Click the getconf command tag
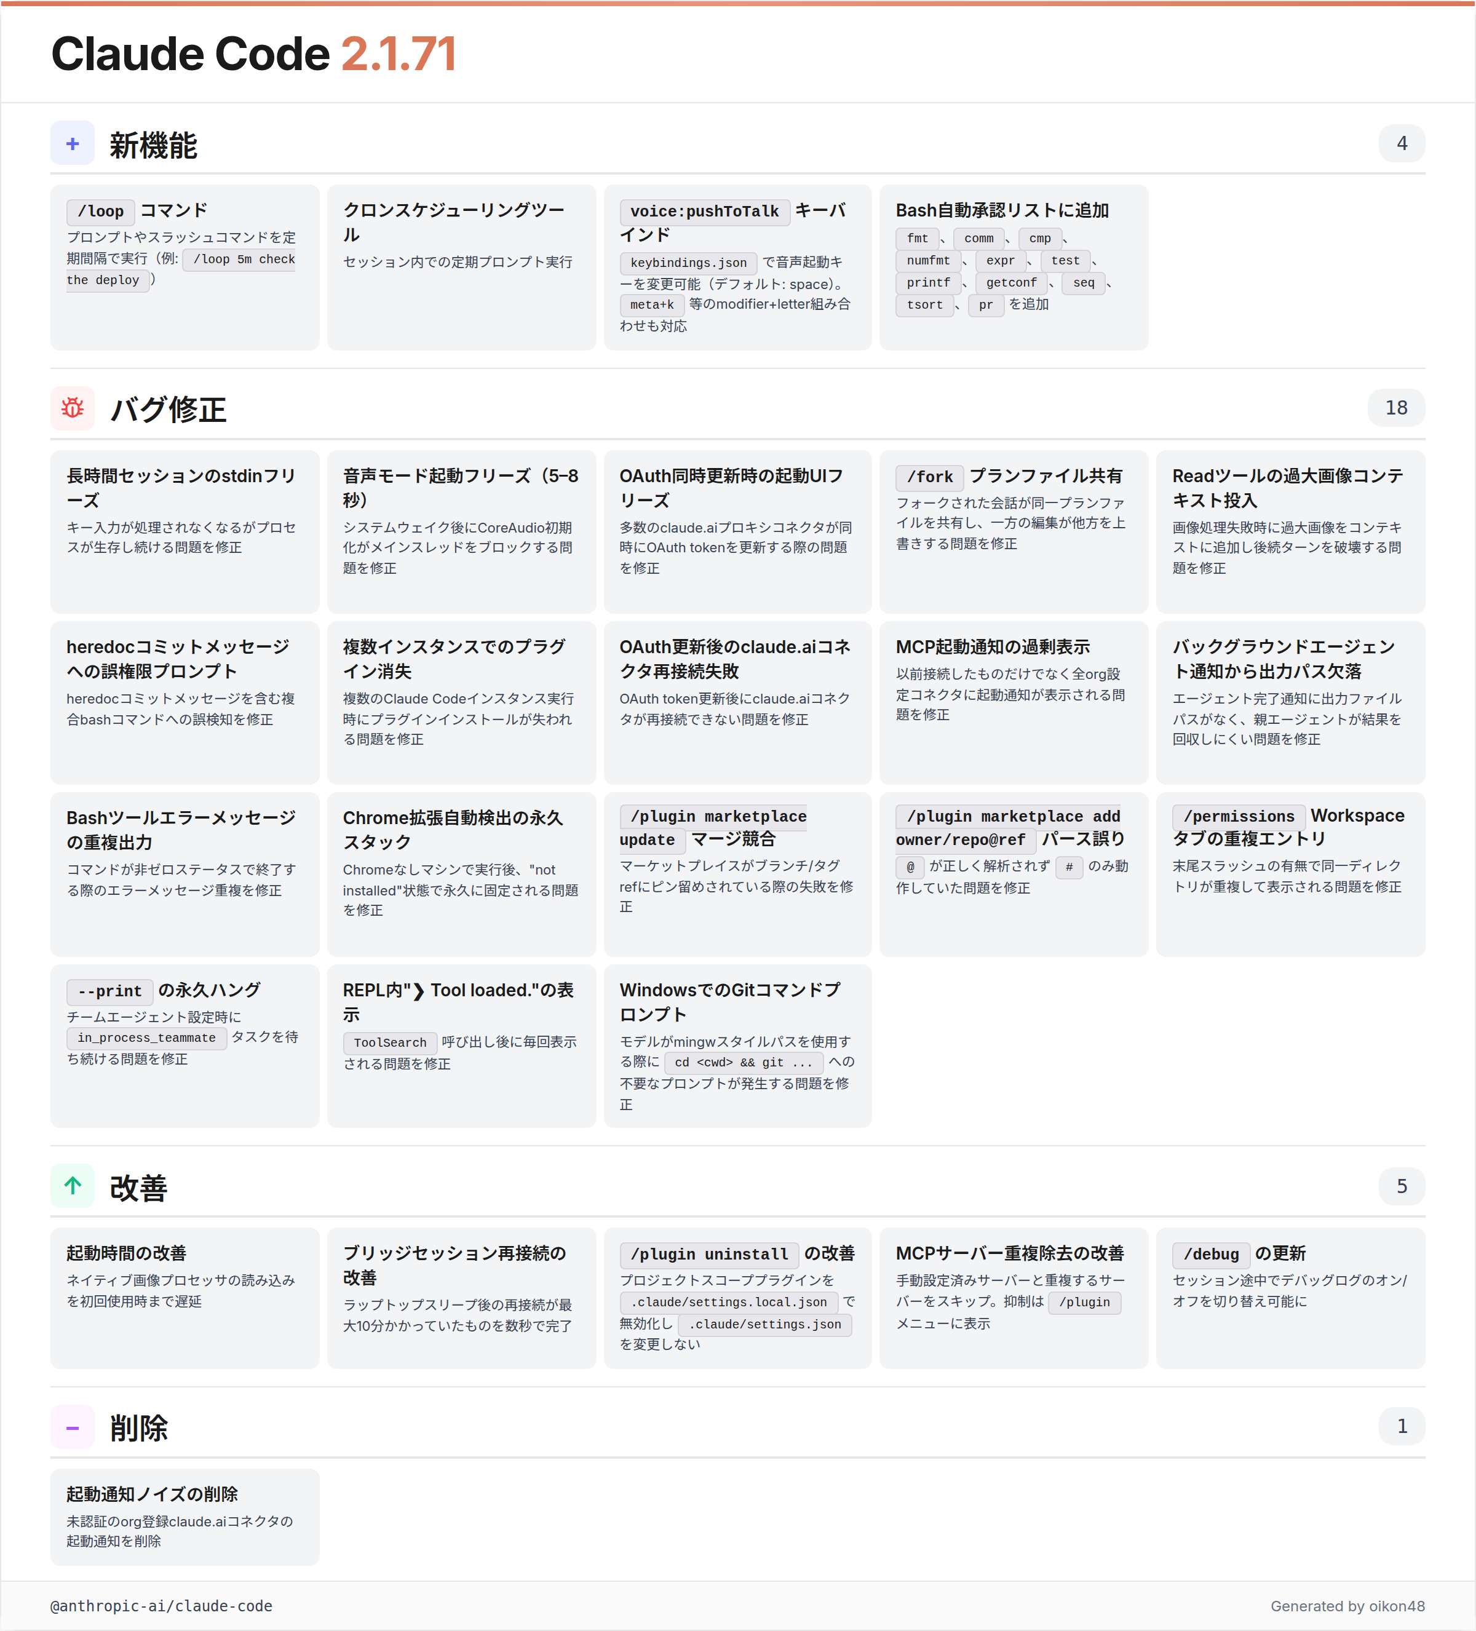The image size is (1476, 1631). (1010, 282)
